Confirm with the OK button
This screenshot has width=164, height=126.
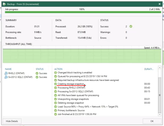(x=152, y=121)
